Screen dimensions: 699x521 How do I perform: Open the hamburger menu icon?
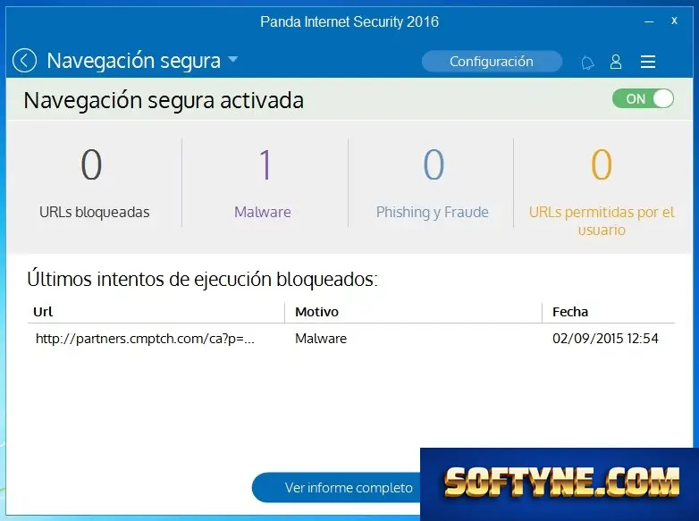[x=648, y=62]
